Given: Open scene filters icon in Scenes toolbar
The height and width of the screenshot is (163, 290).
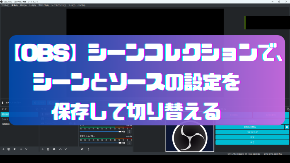Looking at the screenshot, I should coord(15,149).
